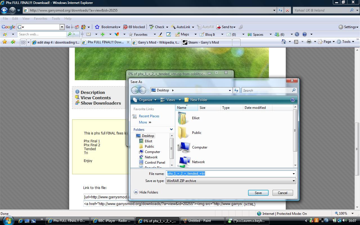Switch to Garry's Mod - Wikipedia tab
The height and width of the screenshot is (225, 360).
coord(156,42)
